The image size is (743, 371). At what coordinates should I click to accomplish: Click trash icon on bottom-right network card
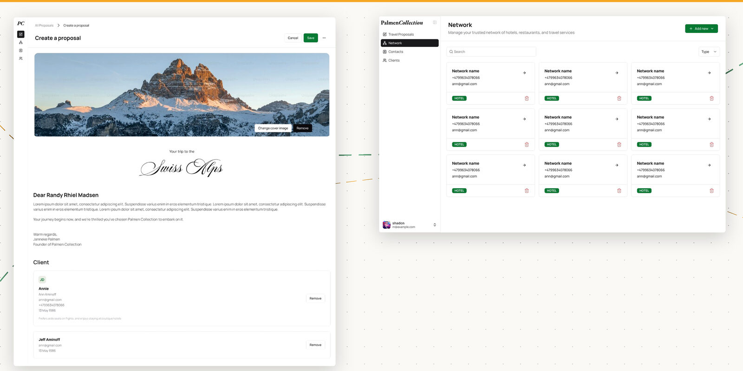coord(711,191)
